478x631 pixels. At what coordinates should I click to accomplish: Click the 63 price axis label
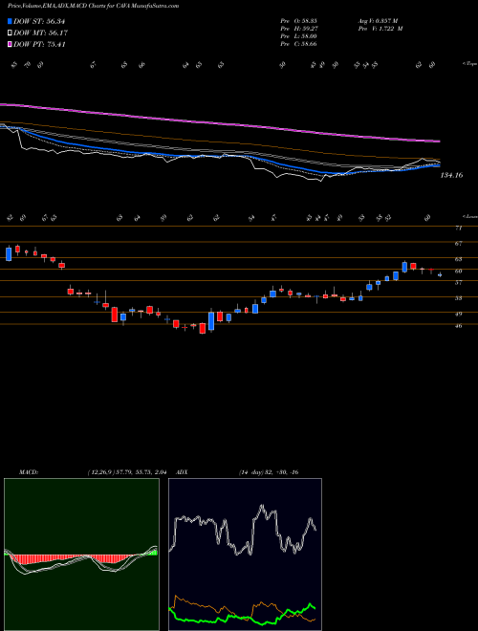[x=458, y=259]
